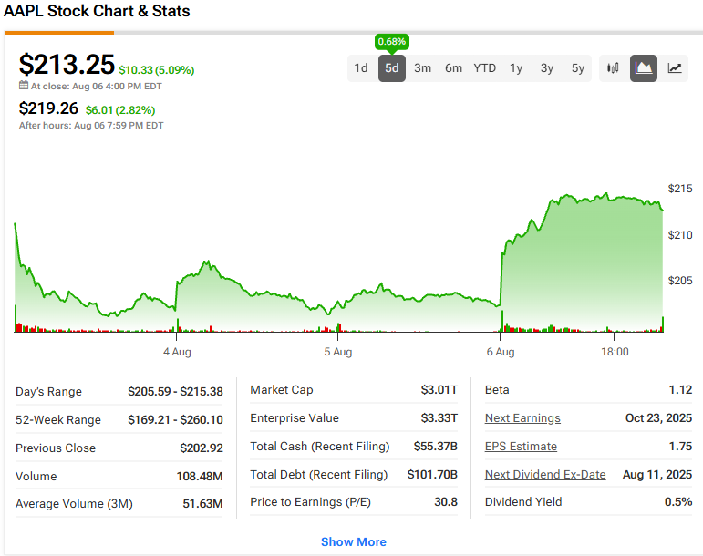Click the 0.68% change badge
This screenshot has height=556, width=703.
(392, 42)
